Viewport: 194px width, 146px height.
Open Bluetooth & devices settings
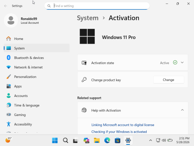click(36, 58)
